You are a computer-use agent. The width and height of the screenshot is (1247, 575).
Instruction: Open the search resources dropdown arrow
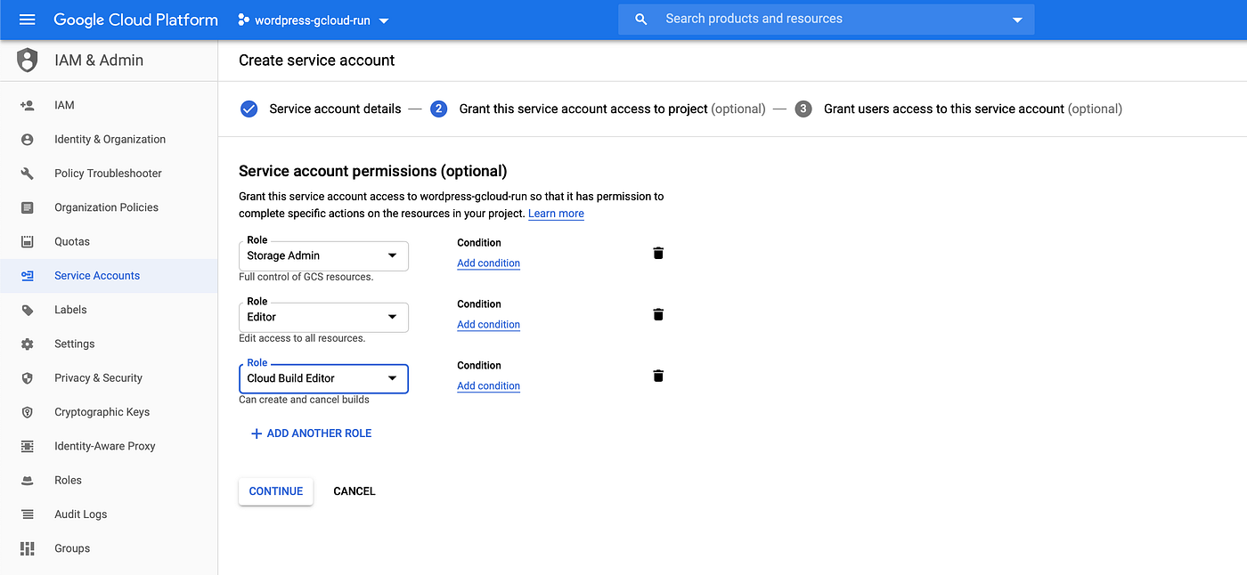(1016, 19)
